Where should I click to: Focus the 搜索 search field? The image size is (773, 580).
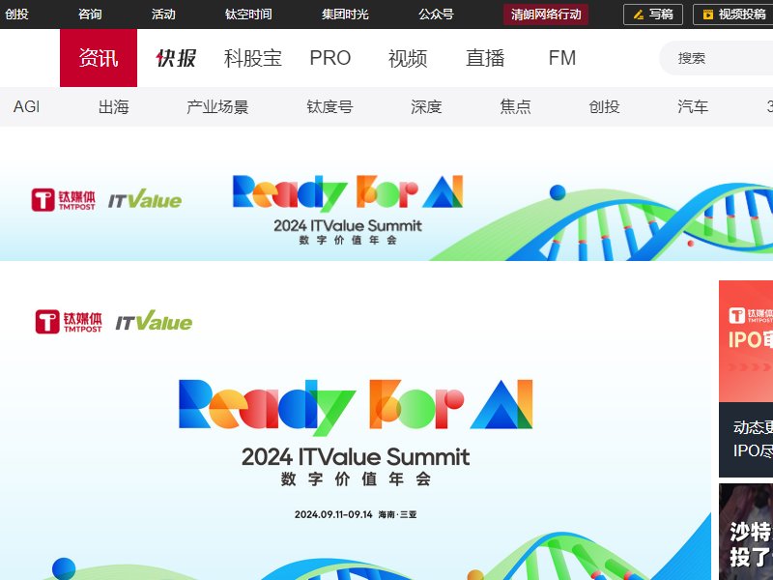(x=716, y=58)
